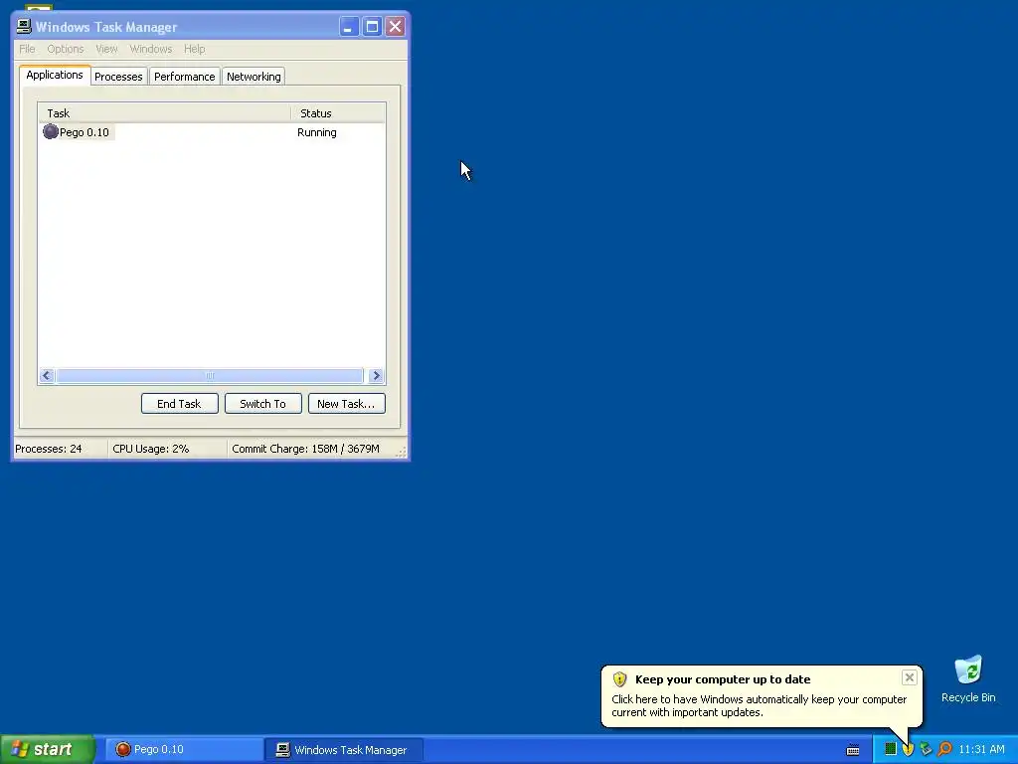Sort by the Task column header
Image resolution: width=1018 pixels, height=764 pixels.
(164, 113)
